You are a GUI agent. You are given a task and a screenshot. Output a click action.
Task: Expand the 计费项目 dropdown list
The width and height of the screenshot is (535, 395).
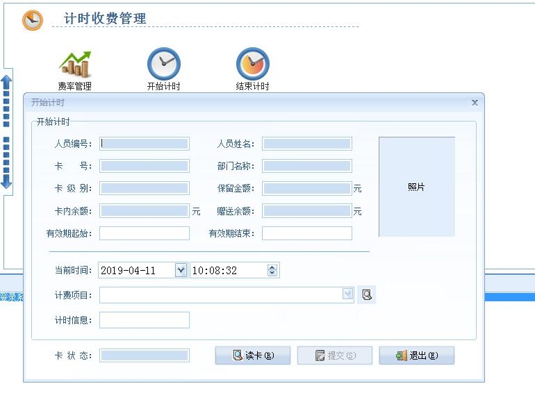point(348,295)
